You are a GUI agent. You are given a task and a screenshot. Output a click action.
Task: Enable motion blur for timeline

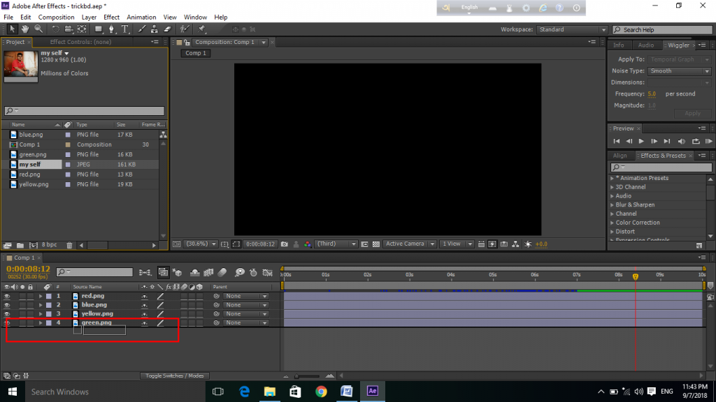222,273
